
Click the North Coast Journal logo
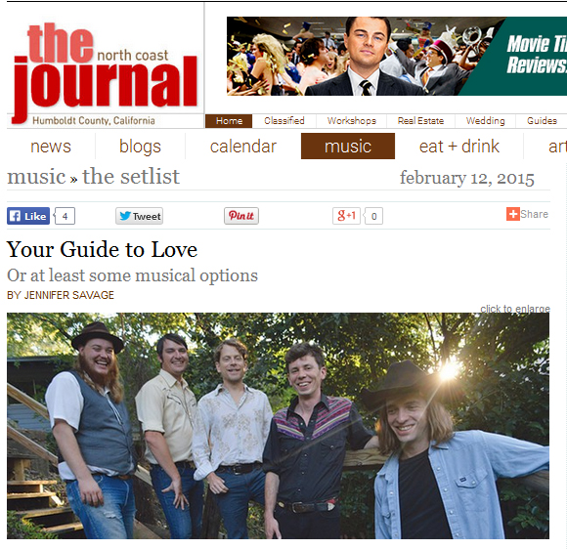[105, 72]
